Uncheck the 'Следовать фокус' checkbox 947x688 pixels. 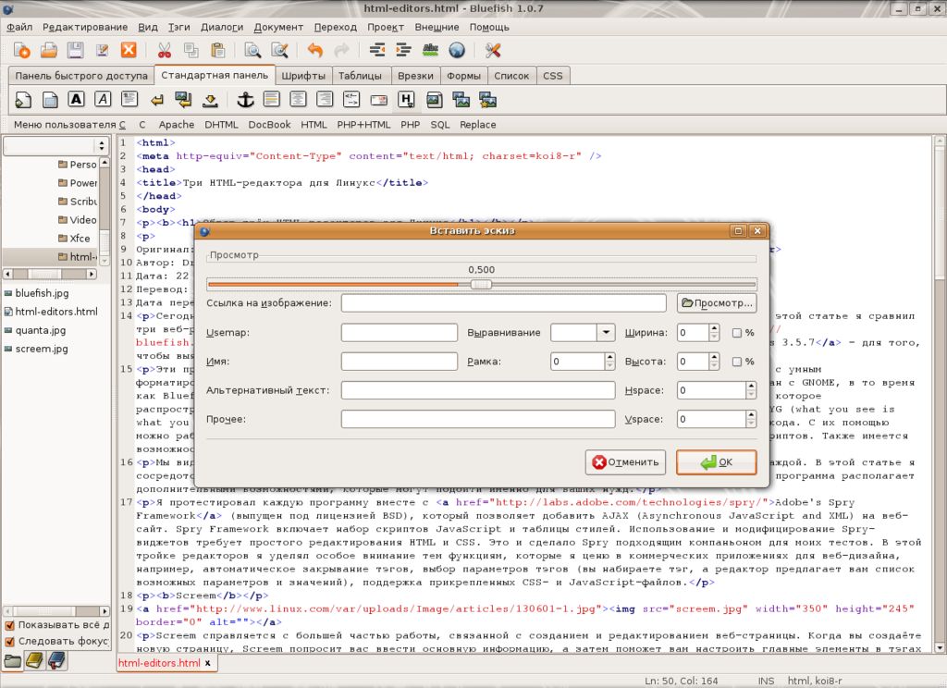[x=9, y=642]
